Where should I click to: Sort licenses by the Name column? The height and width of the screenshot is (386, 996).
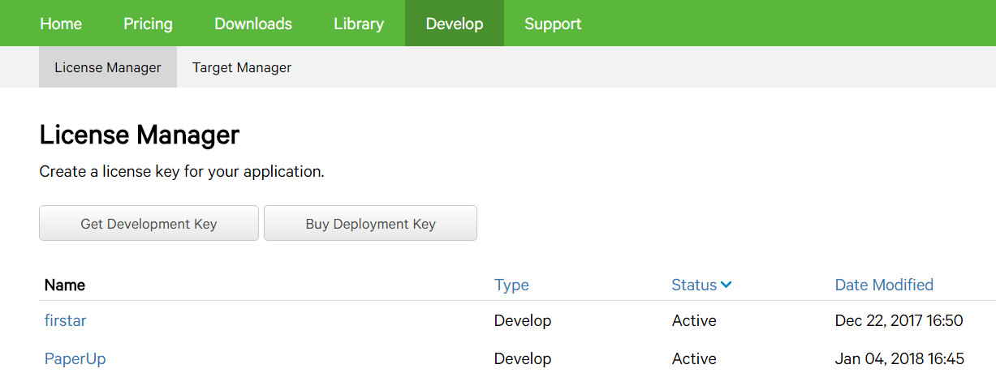pos(65,285)
